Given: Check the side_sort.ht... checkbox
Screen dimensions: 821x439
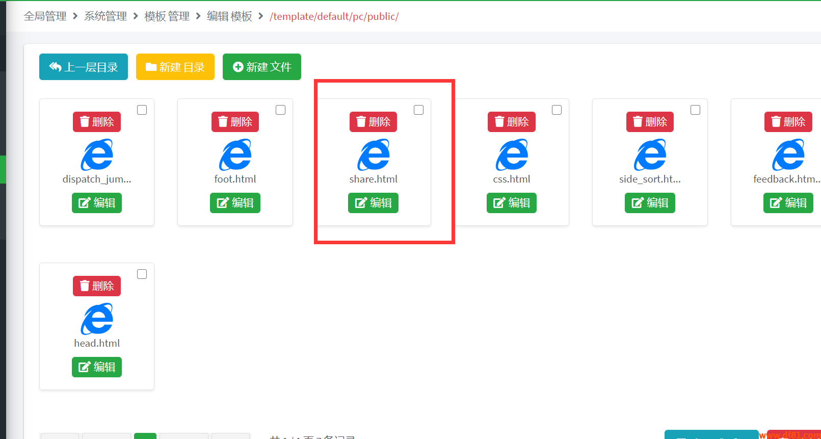Looking at the screenshot, I should 695,110.
